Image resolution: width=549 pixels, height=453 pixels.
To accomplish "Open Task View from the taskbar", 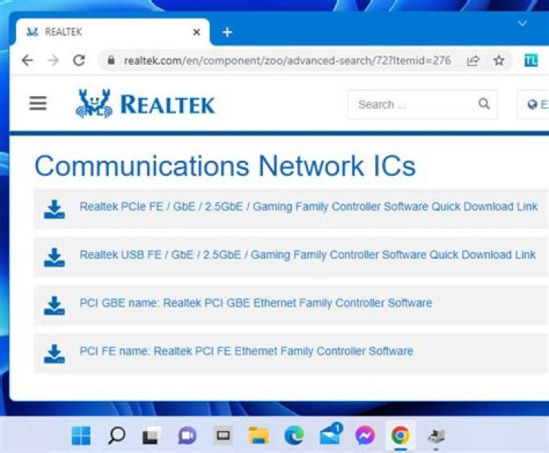I will click(151, 435).
